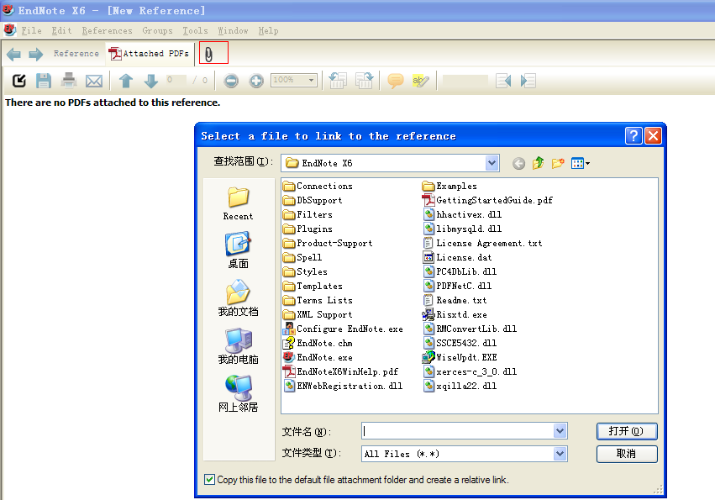The image size is (715, 500).
Task: Switch to the Attached PDFs tab
Action: pos(150,54)
